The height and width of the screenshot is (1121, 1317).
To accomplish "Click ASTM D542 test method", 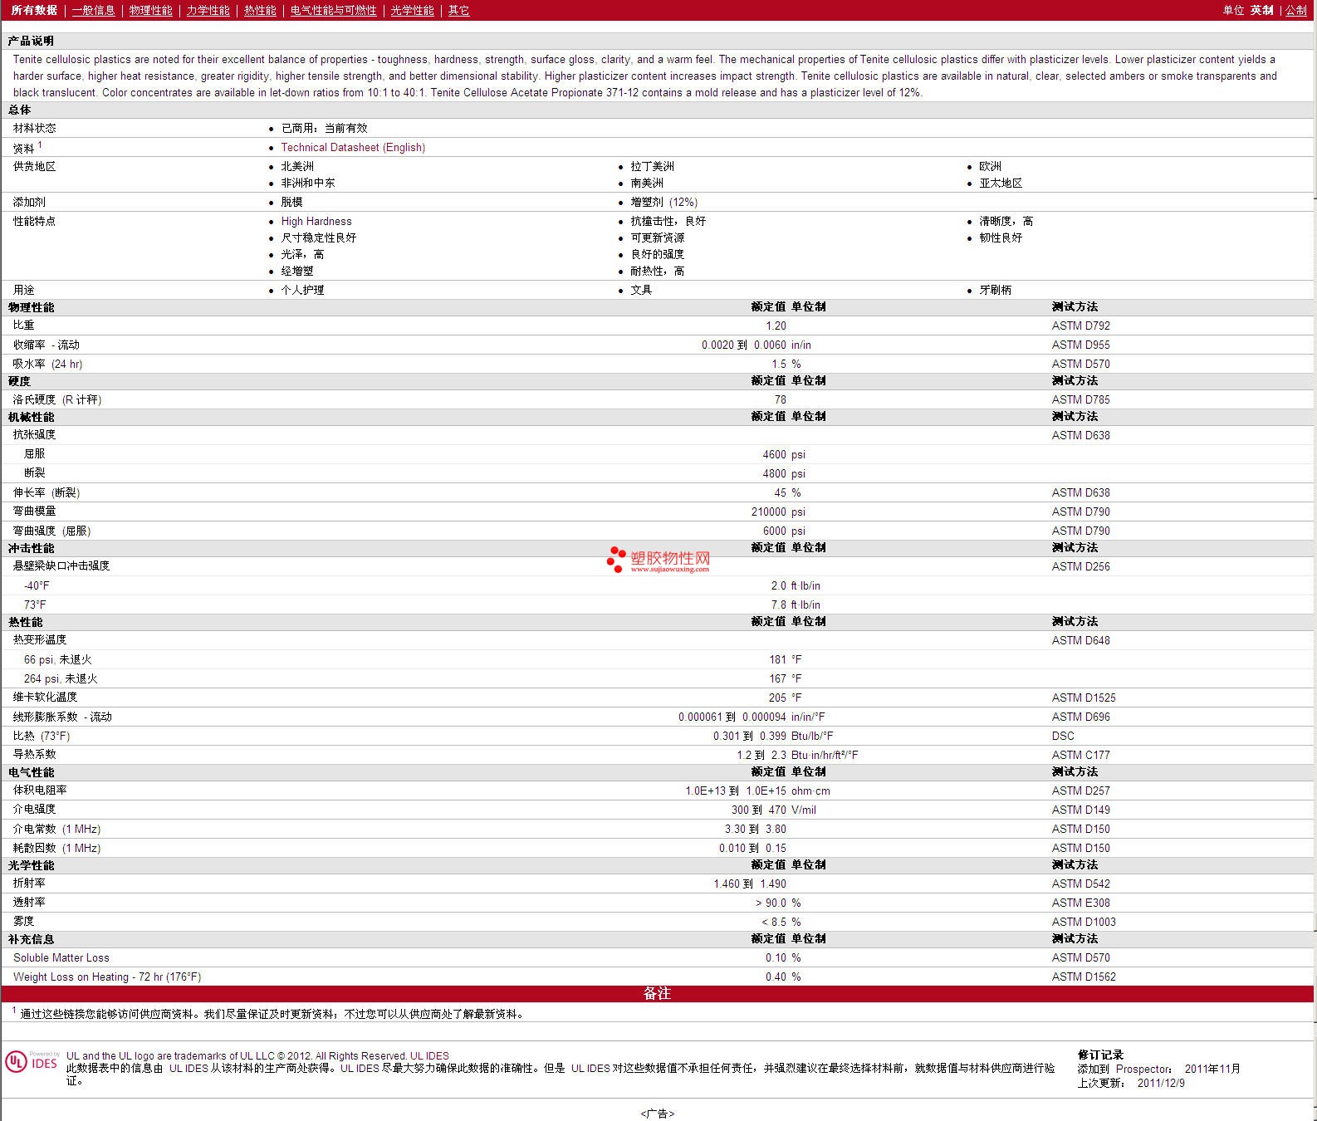I will pos(1080,884).
